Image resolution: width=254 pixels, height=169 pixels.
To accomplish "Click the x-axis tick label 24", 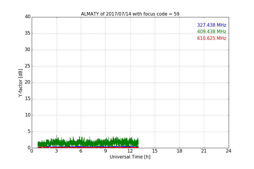I will (228, 151).
